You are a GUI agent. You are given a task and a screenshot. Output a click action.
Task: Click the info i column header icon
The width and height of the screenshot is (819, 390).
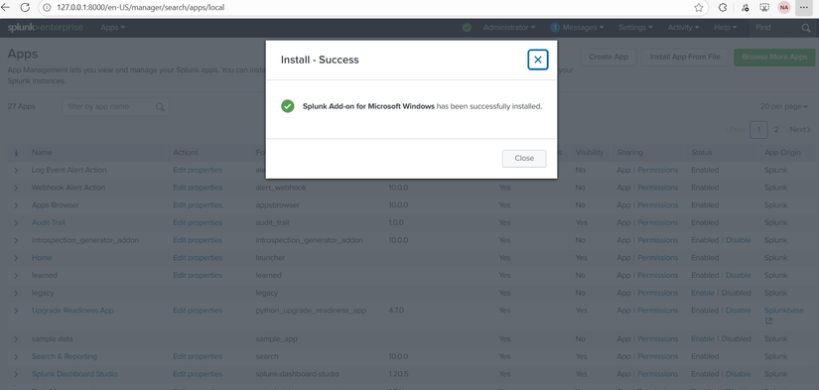(x=16, y=153)
